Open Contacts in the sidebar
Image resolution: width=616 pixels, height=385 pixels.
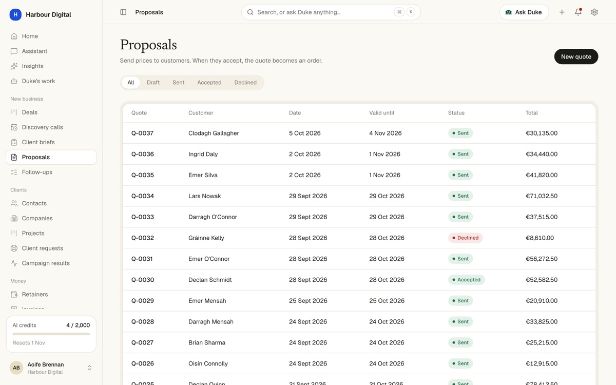pyautogui.click(x=51, y=203)
